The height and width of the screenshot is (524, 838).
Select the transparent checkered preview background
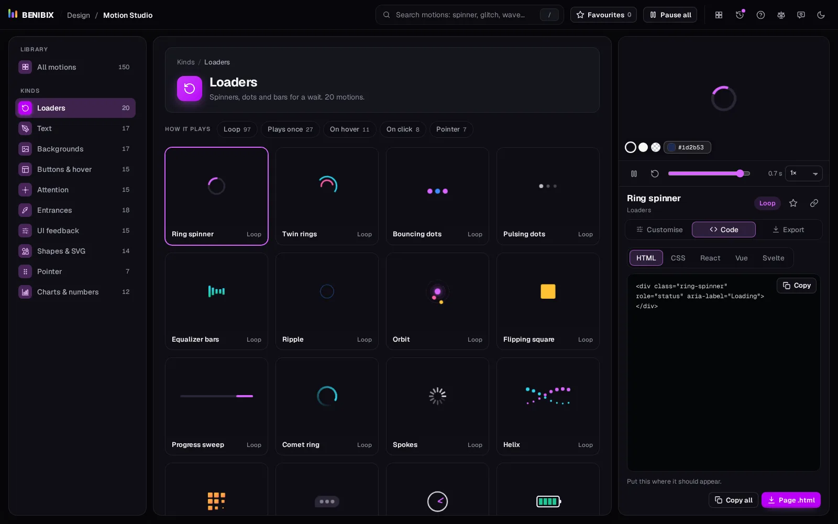point(656,147)
